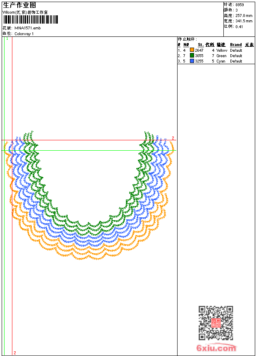Click the red marker 2 at bottom left
256x356 pixels.
pyautogui.click(x=15, y=353)
